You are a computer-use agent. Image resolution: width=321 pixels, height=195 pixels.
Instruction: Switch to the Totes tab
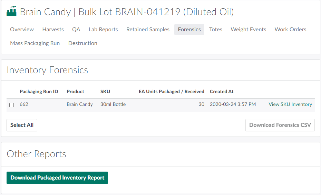pos(216,30)
